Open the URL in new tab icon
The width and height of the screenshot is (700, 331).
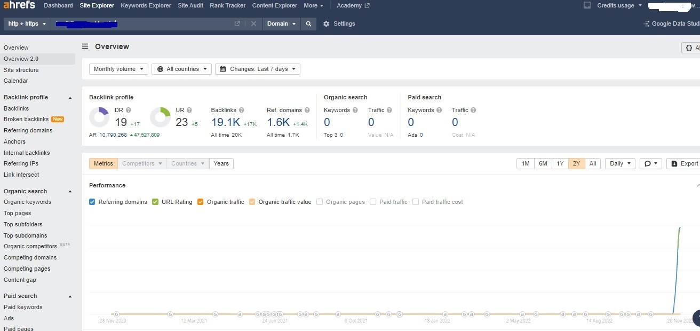pyautogui.click(x=237, y=24)
